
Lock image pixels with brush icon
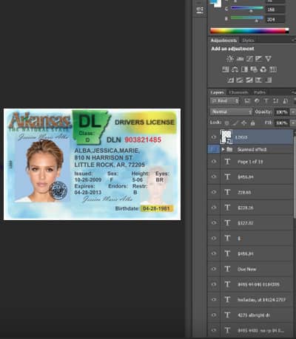pyautogui.click(x=235, y=123)
